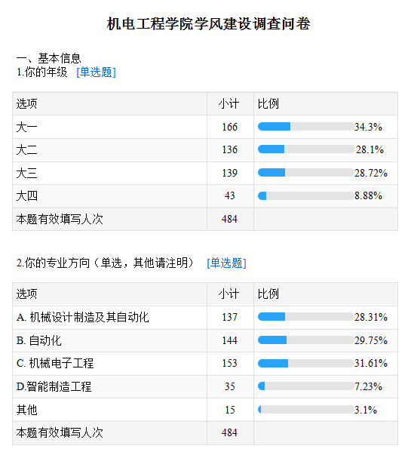Click the 小计 column header in question 2 table

(229, 294)
